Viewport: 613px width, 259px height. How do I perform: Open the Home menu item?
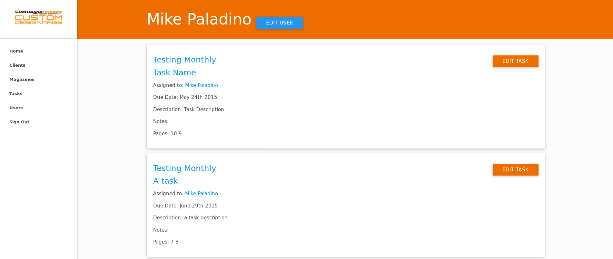click(x=16, y=51)
